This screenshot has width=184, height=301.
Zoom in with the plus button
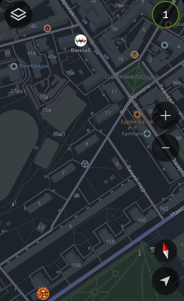pyautogui.click(x=165, y=116)
